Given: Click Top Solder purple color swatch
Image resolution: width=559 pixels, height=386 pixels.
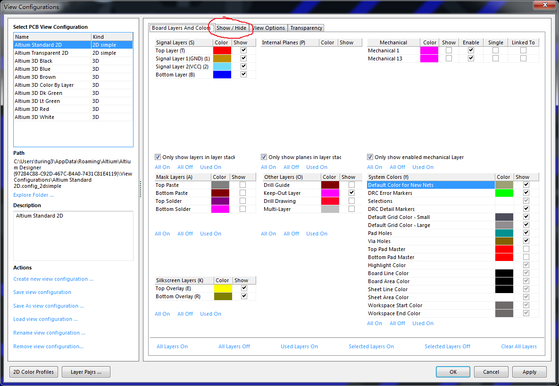Looking at the screenshot, I should 220,201.
